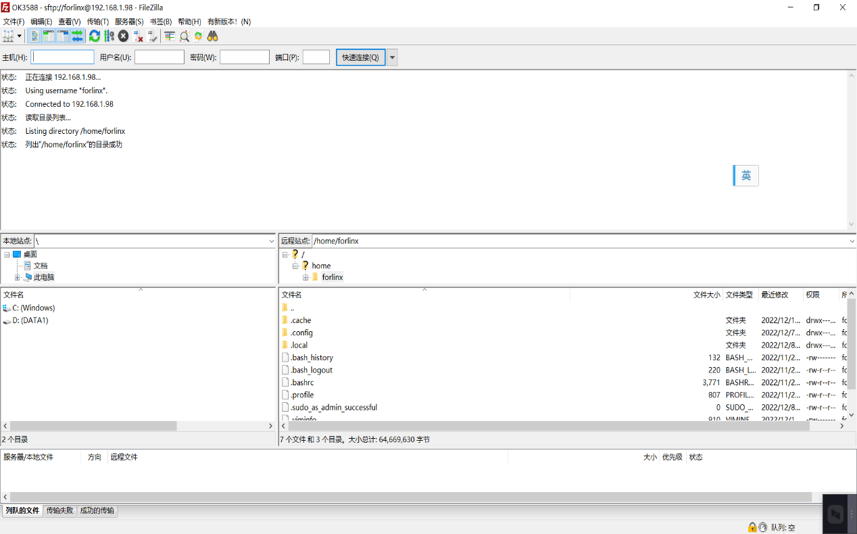This screenshot has height=534, width=857.
Task: Sort remote files by 文件类型 column
Action: (x=741, y=295)
